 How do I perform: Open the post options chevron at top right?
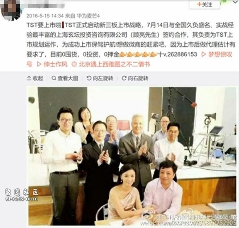pyautogui.click(x=236, y=2)
